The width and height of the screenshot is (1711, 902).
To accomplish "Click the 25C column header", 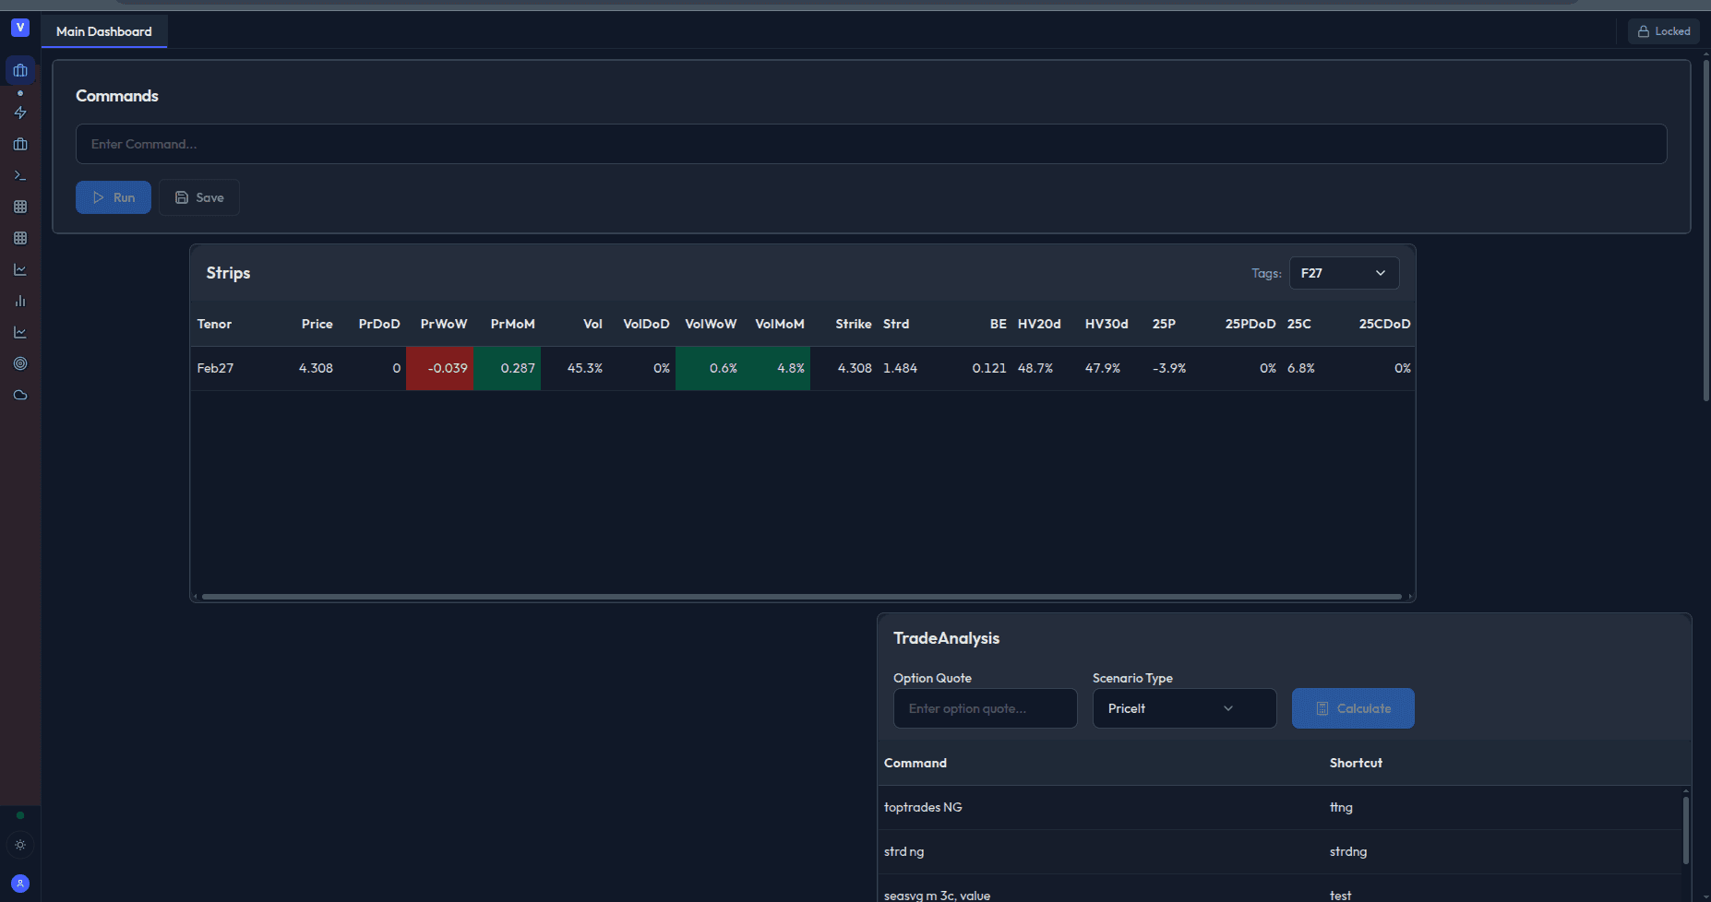I will pyautogui.click(x=1298, y=324).
